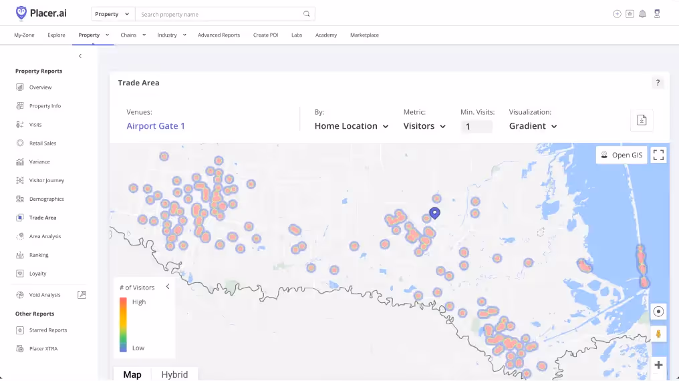Click the blue venue location pin
The height and width of the screenshot is (381, 679).
(x=435, y=213)
